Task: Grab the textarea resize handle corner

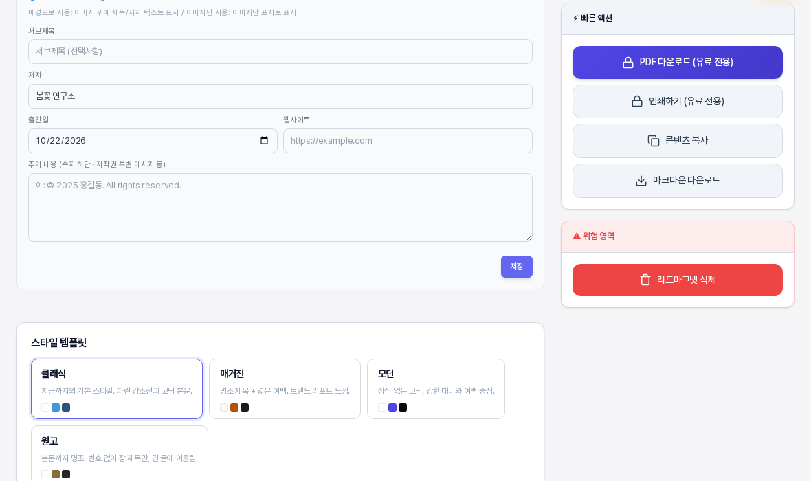Action: click(x=529, y=238)
